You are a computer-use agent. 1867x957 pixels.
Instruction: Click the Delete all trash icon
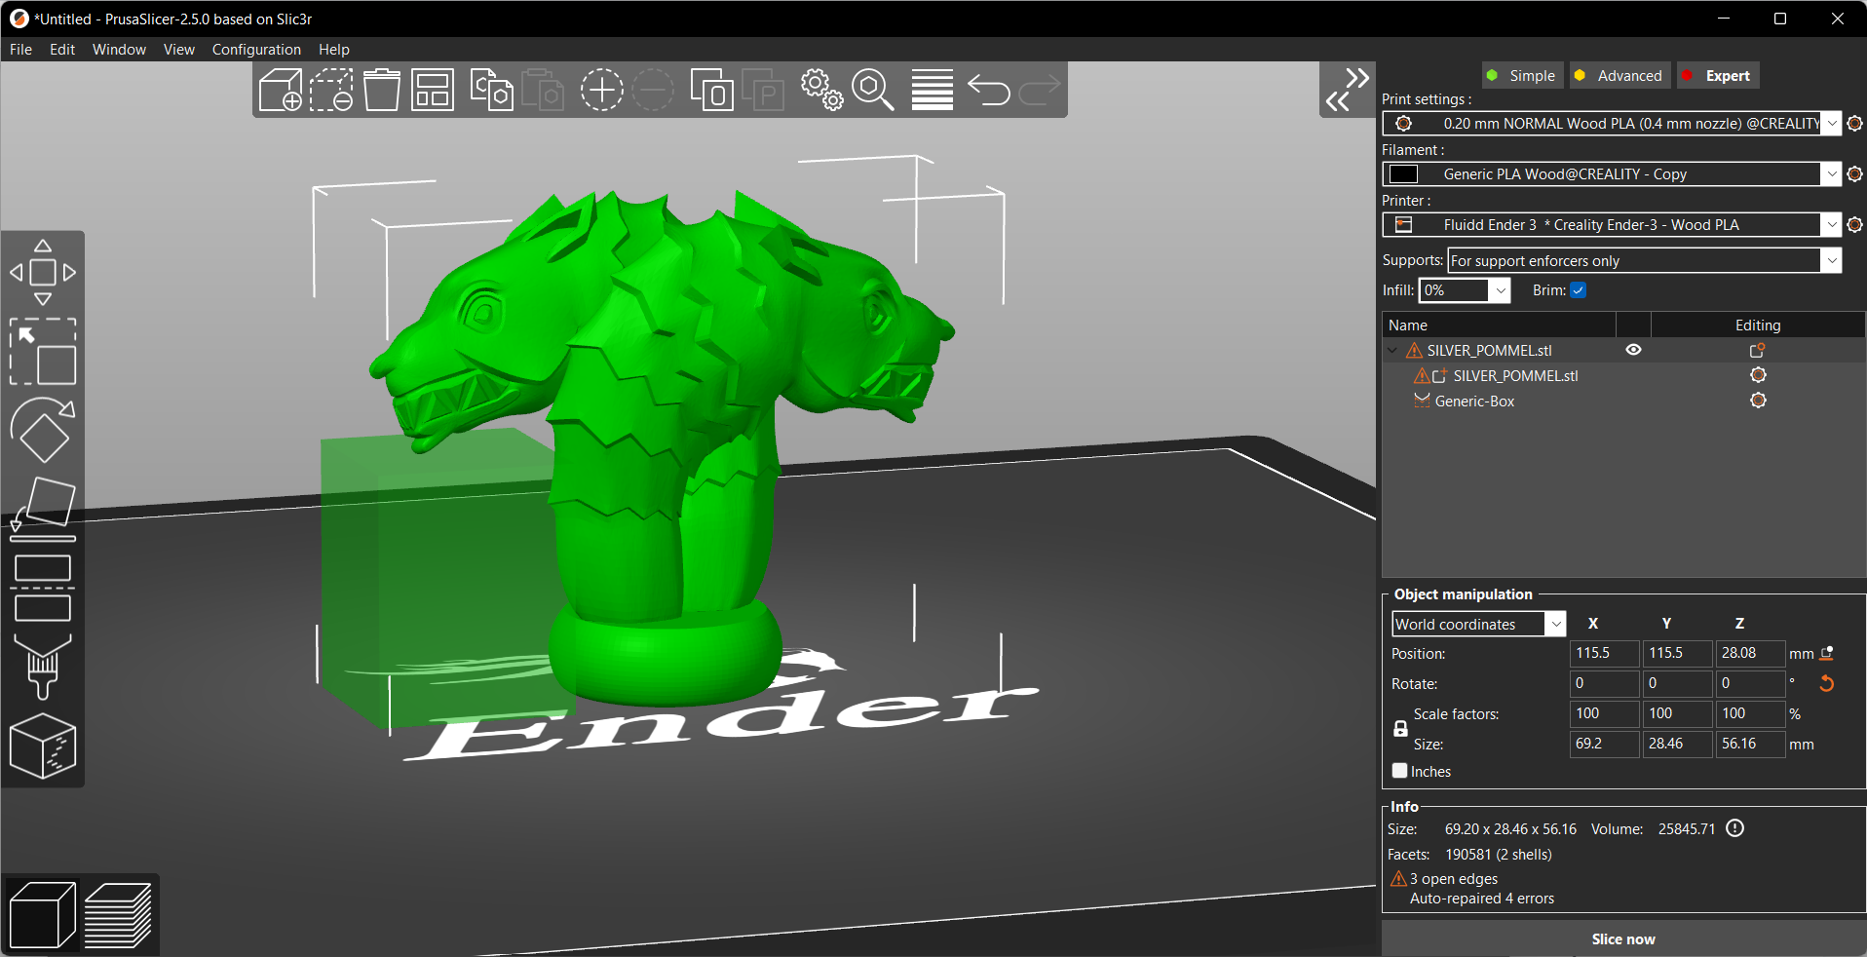click(x=382, y=90)
